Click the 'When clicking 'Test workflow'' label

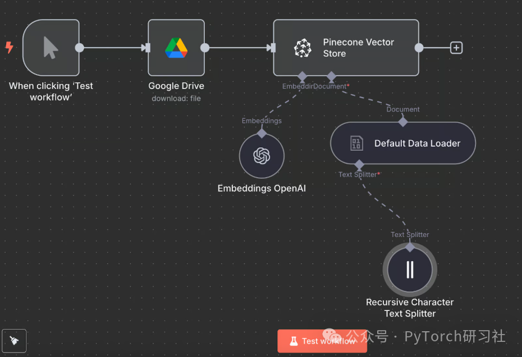(x=51, y=91)
